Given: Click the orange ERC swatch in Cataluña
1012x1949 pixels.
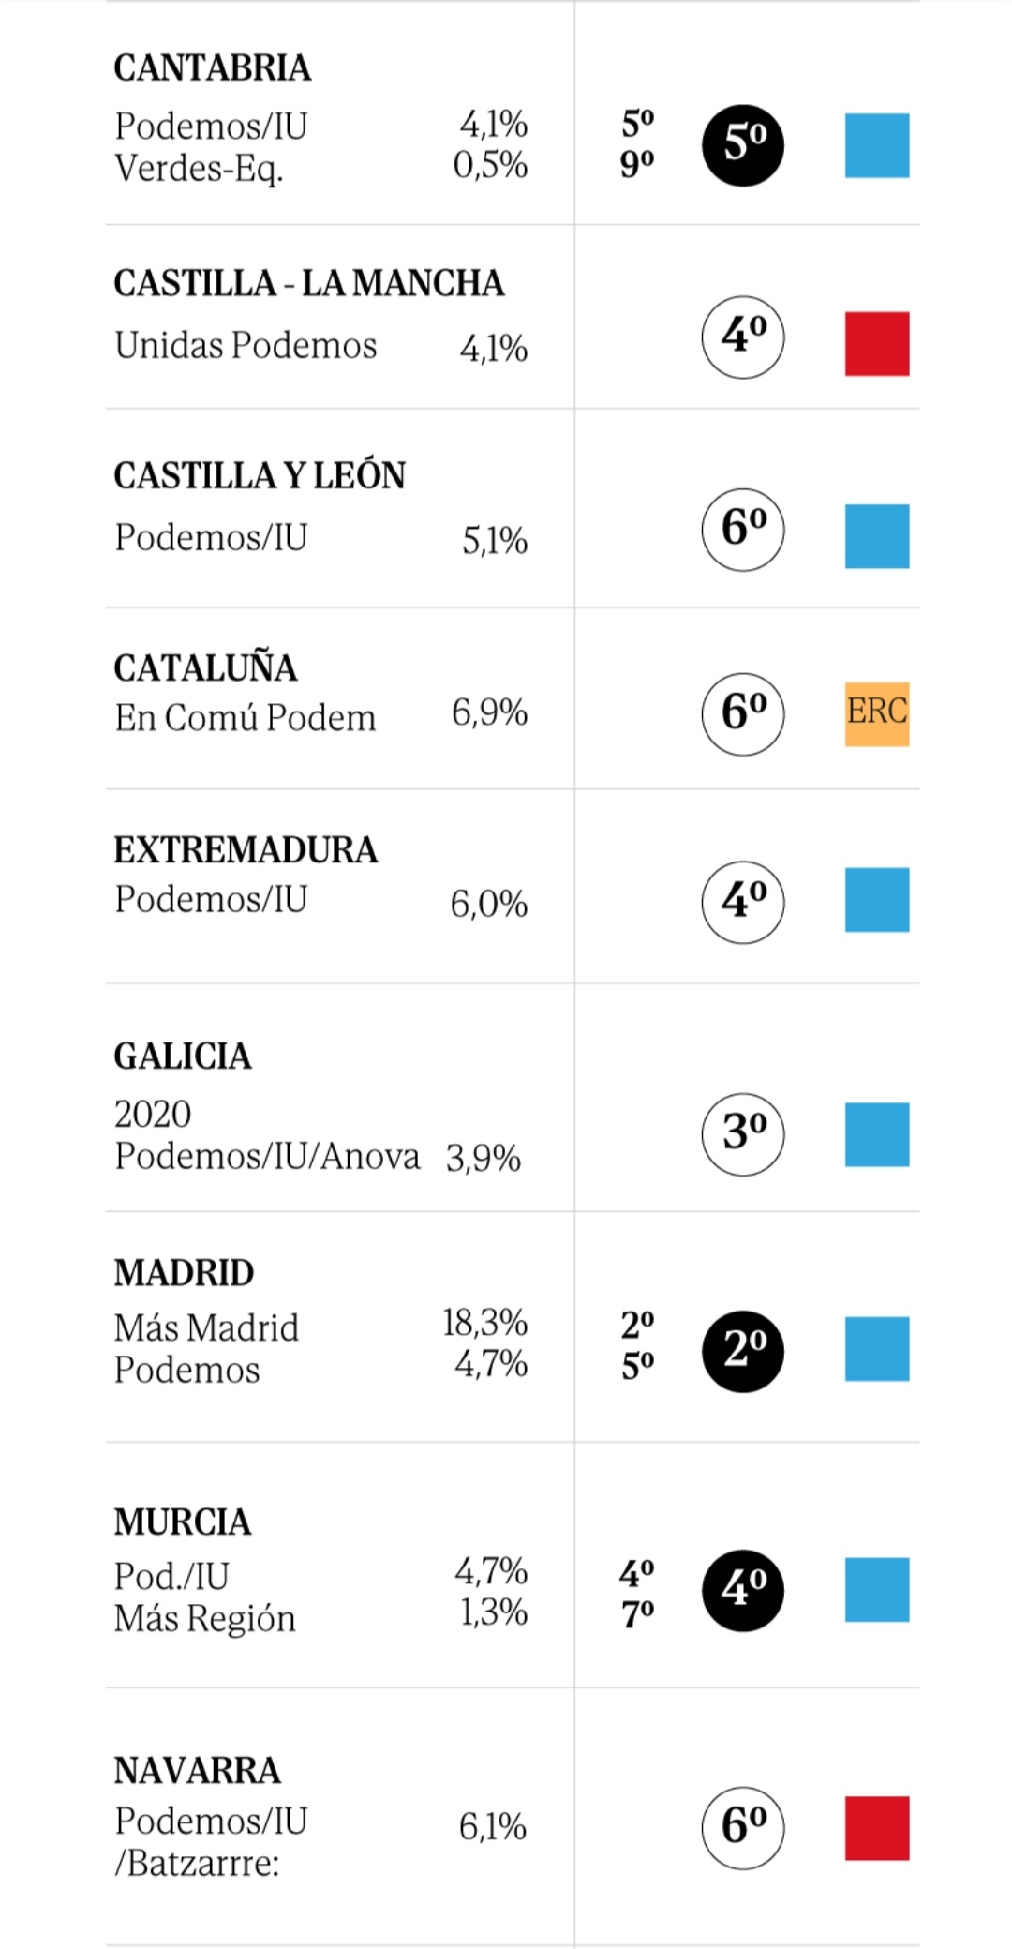Looking at the screenshot, I should [x=877, y=714].
